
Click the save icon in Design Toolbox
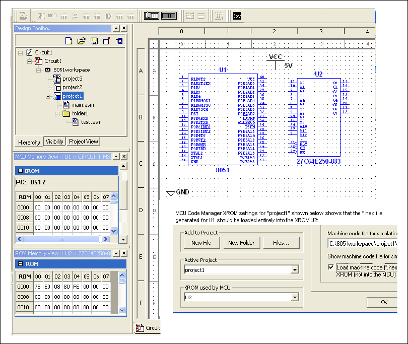[x=94, y=41]
